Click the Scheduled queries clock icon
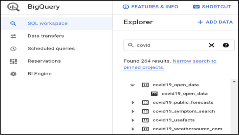The height and width of the screenshot is (135, 239). [13, 48]
